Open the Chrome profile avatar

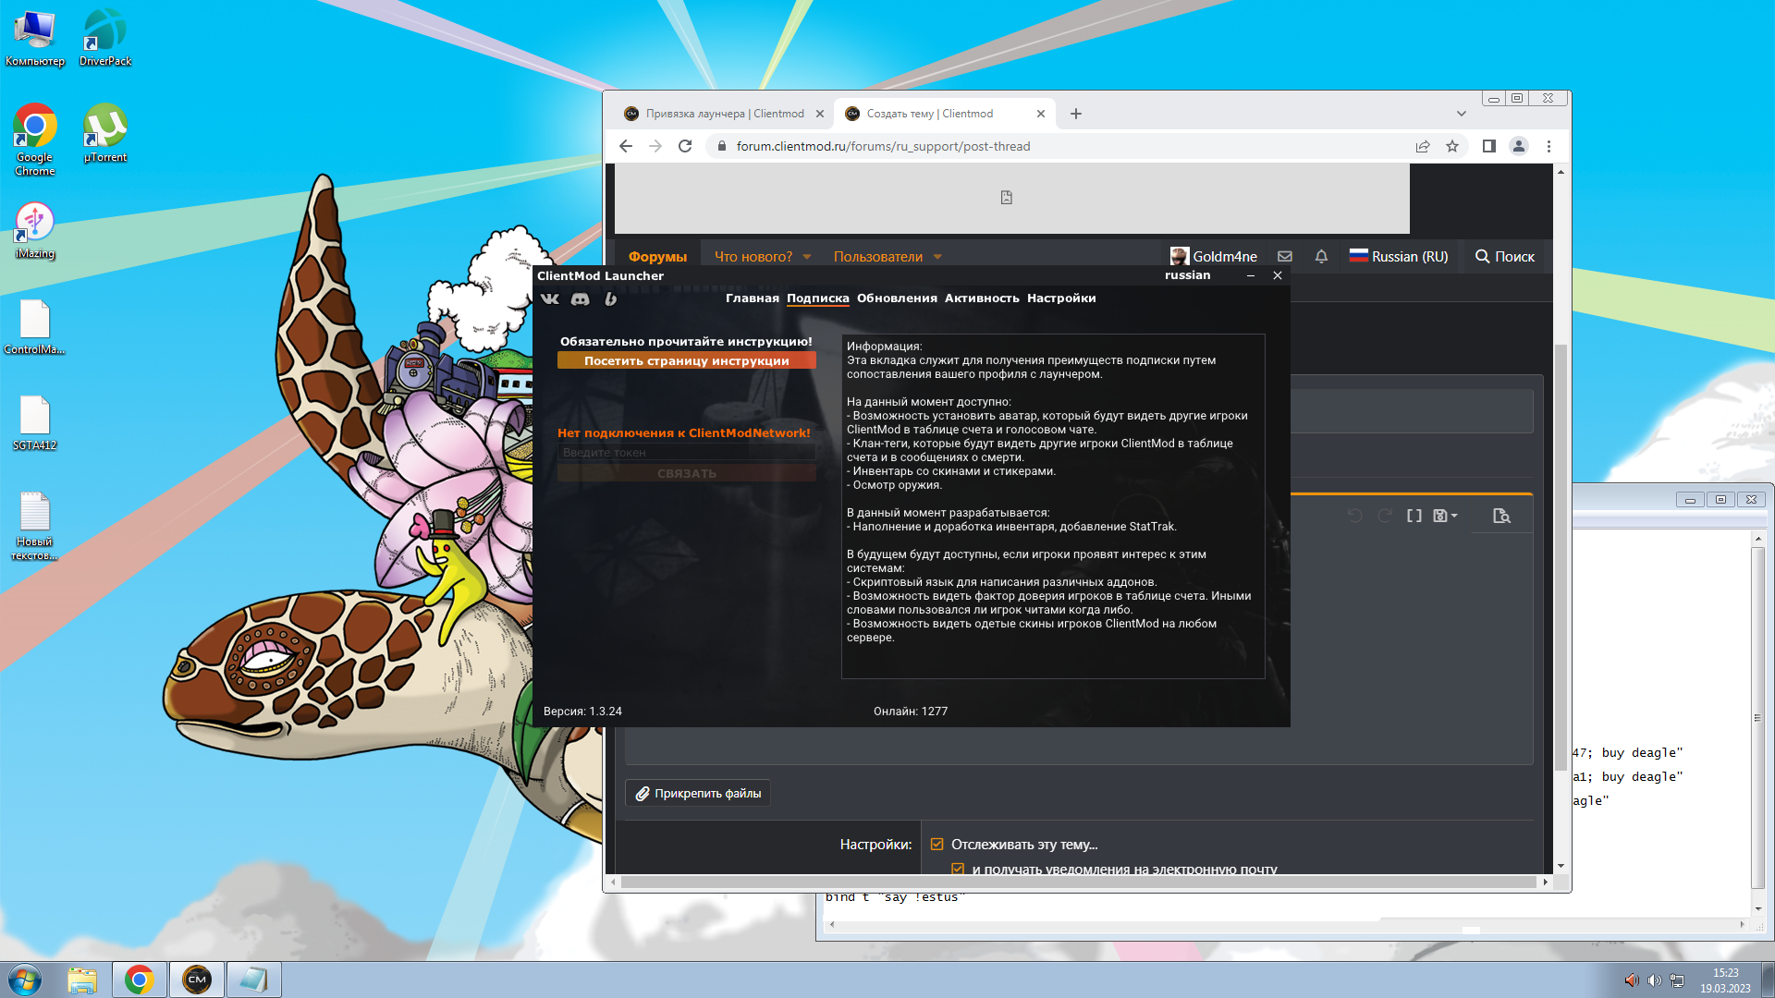coord(1518,146)
